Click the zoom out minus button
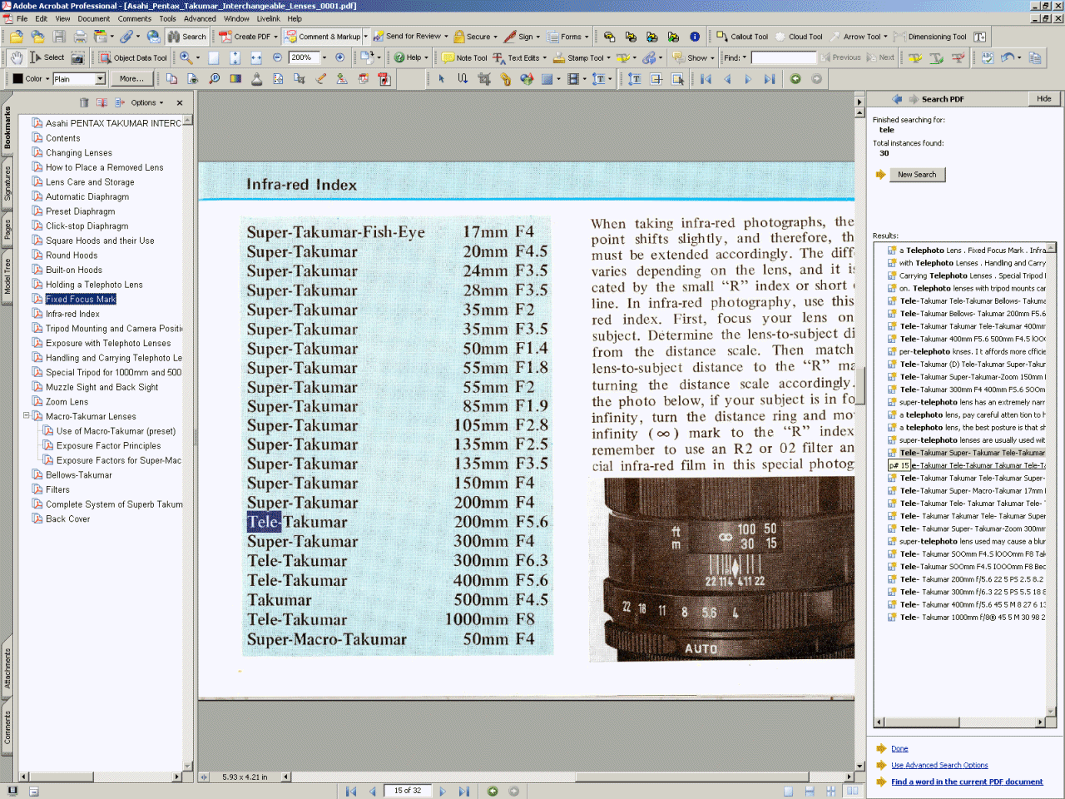 click(x=278, y=57)
